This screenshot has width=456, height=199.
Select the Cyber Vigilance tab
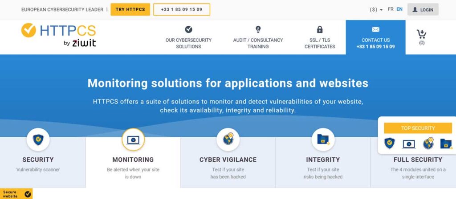click(228, 163)
